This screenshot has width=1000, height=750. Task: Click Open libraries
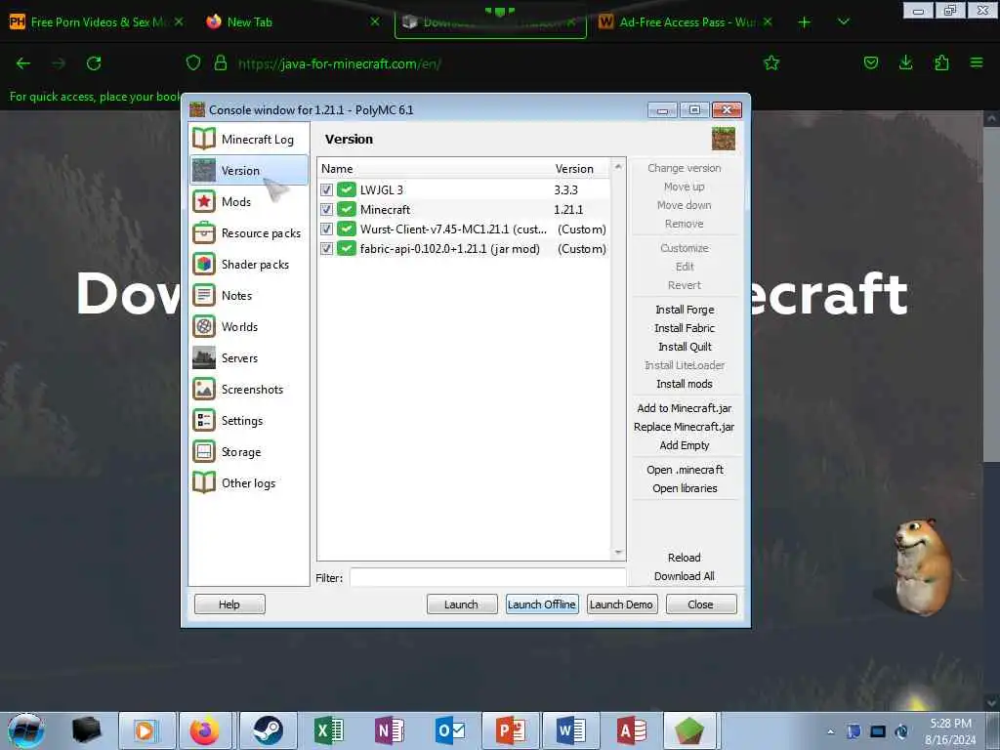685,488
